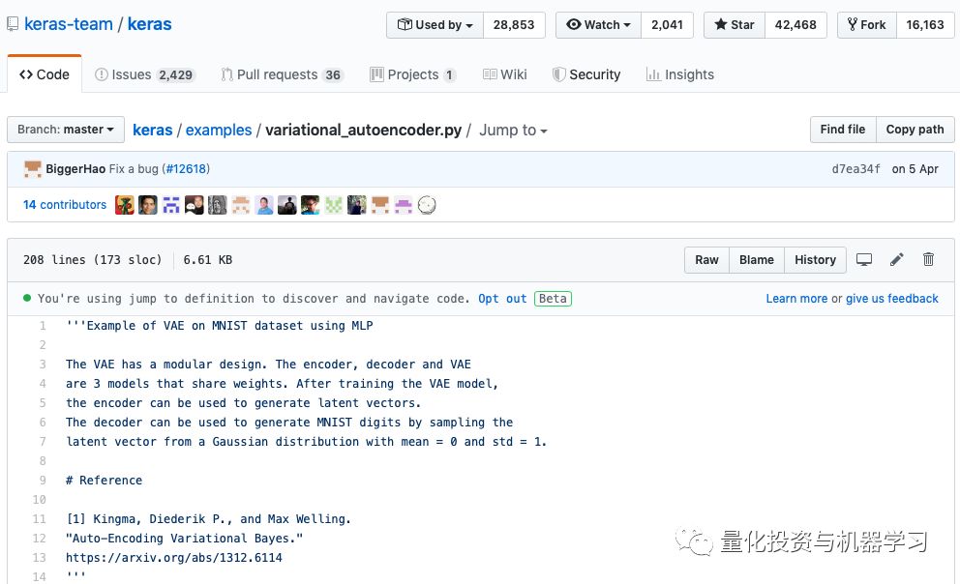Click the '# Reference' code line
This screenshot has width=960, height=584.
point(105,480)
